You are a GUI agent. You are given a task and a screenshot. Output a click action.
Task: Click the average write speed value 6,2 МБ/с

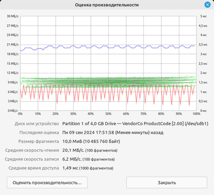pos(72,159)
